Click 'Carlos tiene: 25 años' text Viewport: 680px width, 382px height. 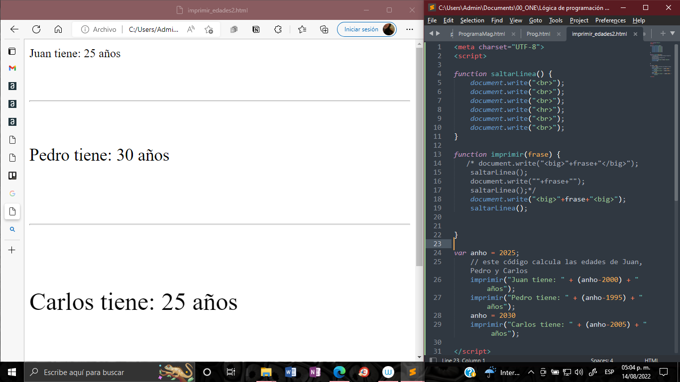pos(133,301)
